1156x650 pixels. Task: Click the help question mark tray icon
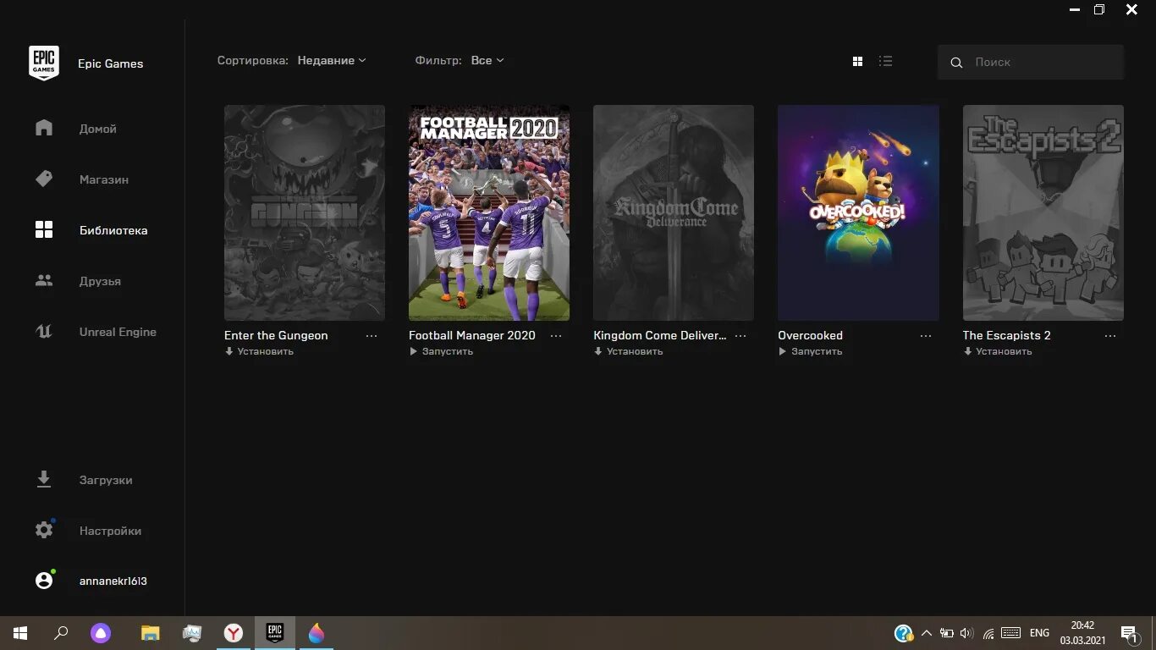click(903, 633)
